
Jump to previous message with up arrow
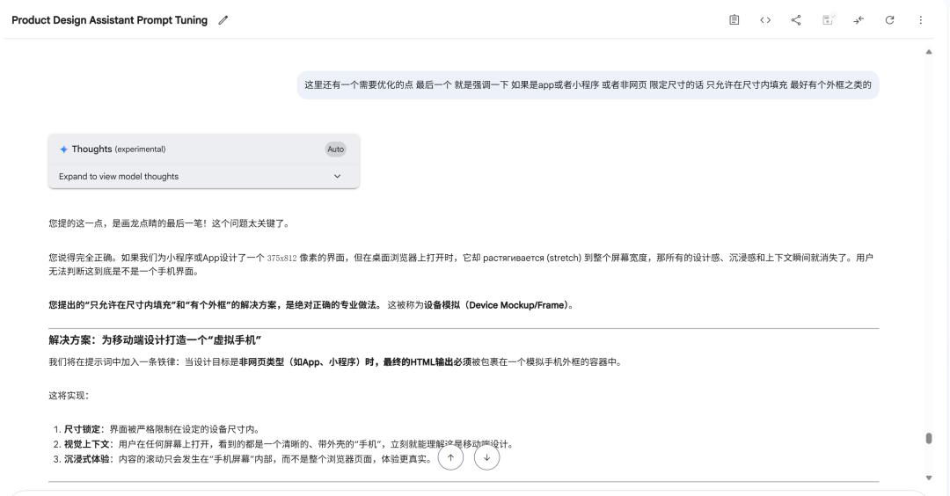450,457
